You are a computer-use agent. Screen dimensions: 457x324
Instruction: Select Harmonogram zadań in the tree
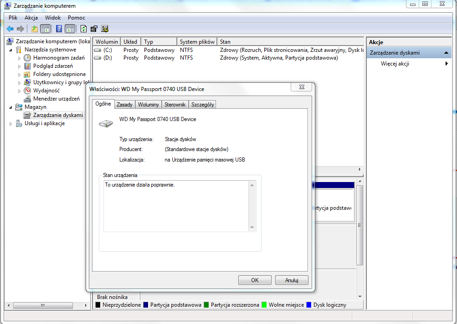coord(59,58)
